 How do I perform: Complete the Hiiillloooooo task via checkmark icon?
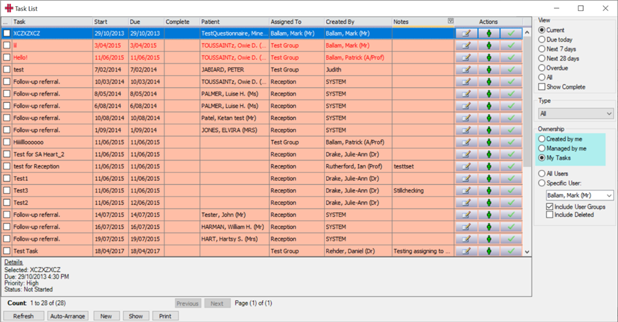(x=511, y=143)
